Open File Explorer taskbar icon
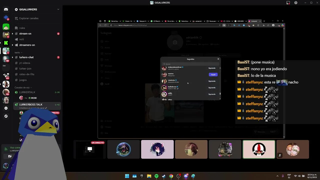The image size is (320, 180). pos(149,176)
